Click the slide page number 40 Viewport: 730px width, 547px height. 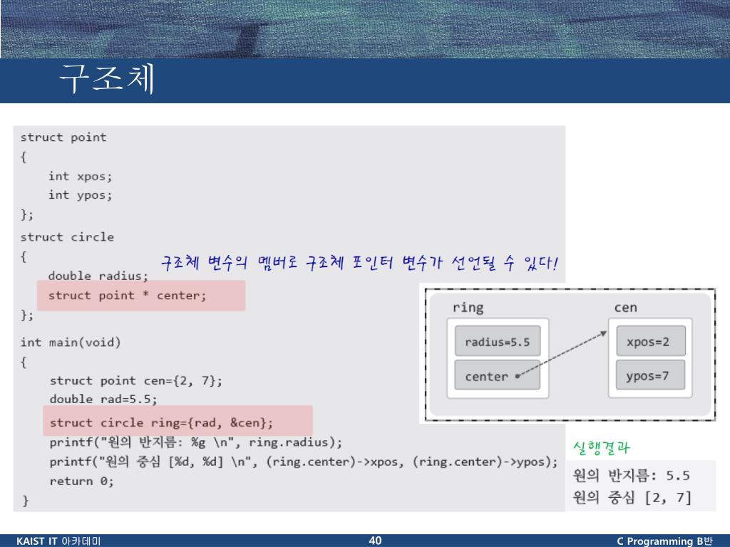375,541
